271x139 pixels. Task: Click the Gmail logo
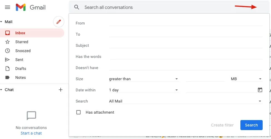tap(31, 7)
